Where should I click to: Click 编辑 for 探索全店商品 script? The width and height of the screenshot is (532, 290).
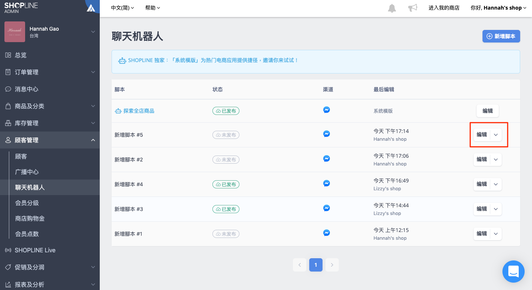[488, 111]
